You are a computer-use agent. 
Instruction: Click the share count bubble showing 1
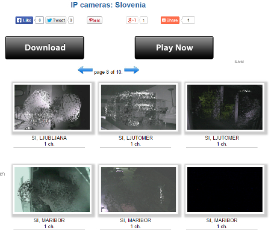[188, 20]
